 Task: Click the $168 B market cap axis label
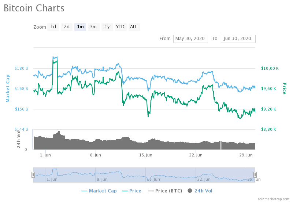21,89
